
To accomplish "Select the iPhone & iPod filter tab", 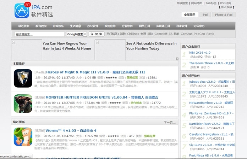I will tap(224, 15).
